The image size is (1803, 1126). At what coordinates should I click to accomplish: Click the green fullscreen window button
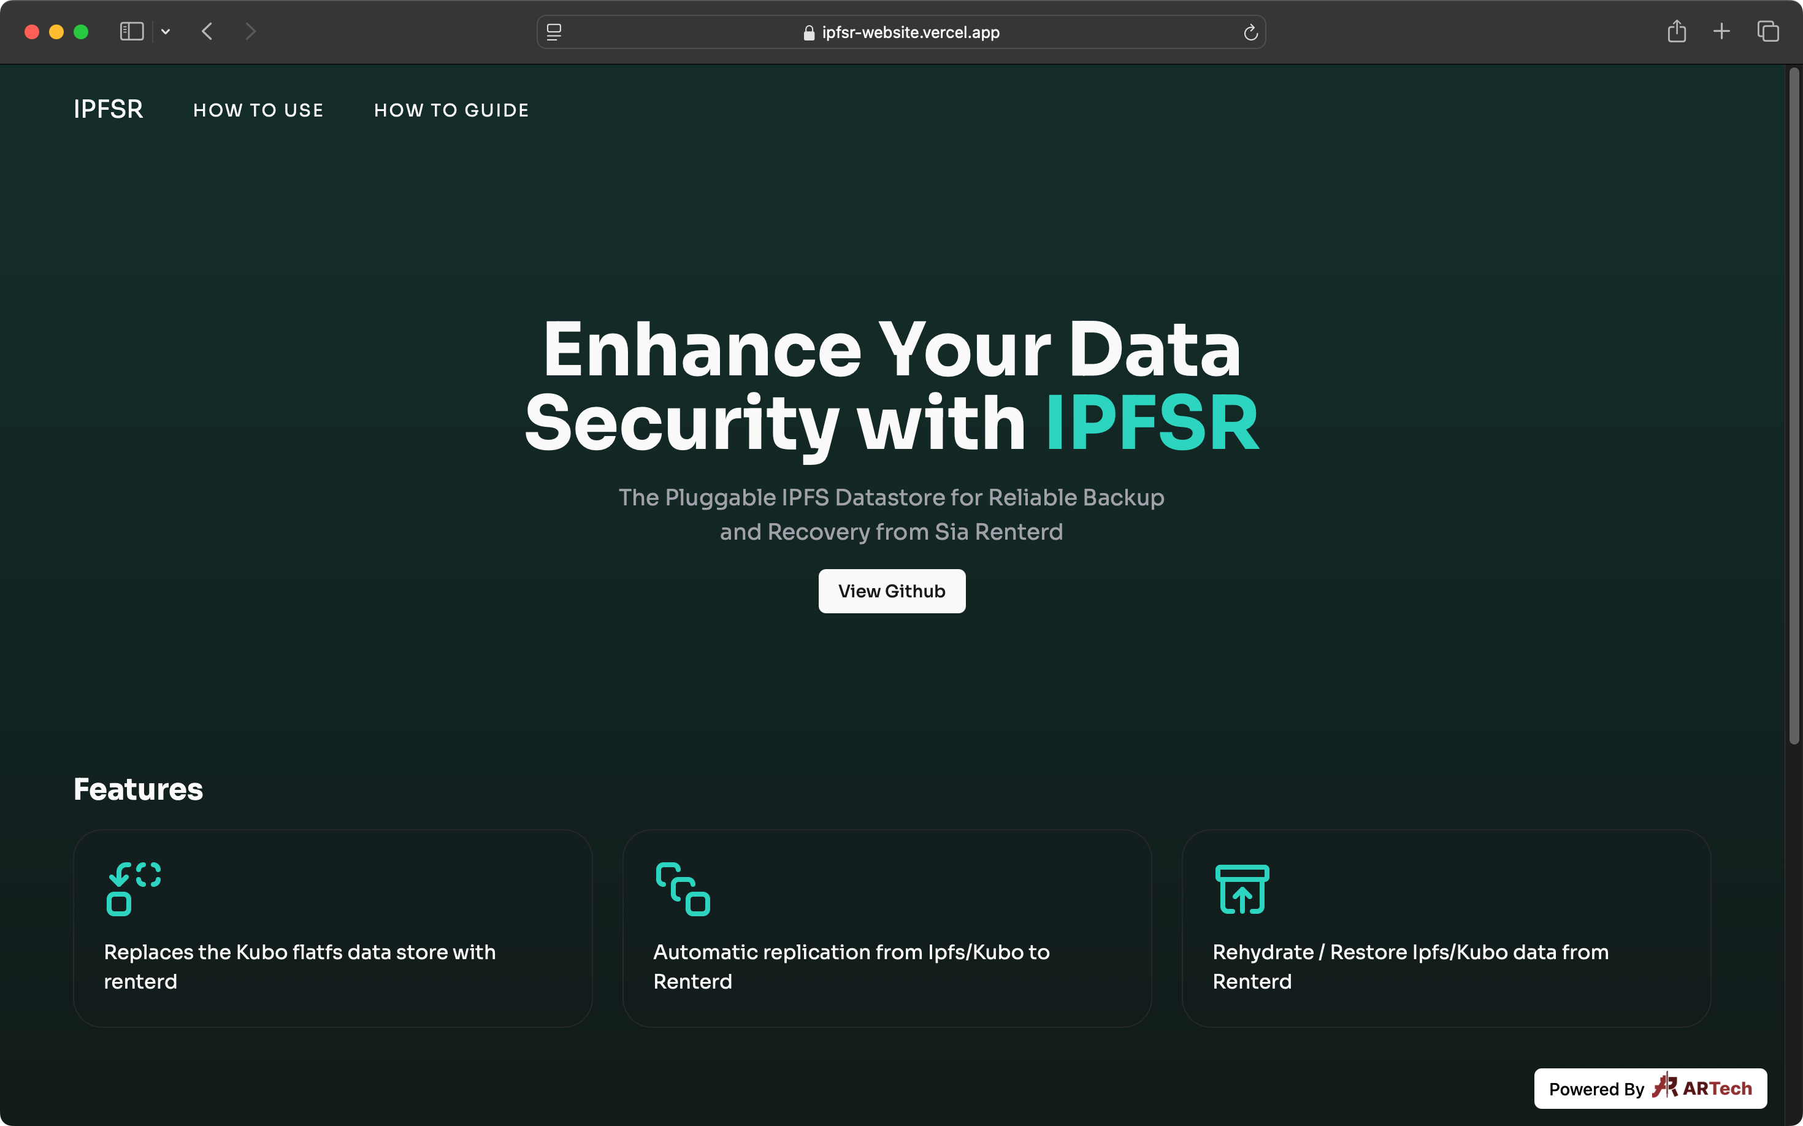pos(81,31)
